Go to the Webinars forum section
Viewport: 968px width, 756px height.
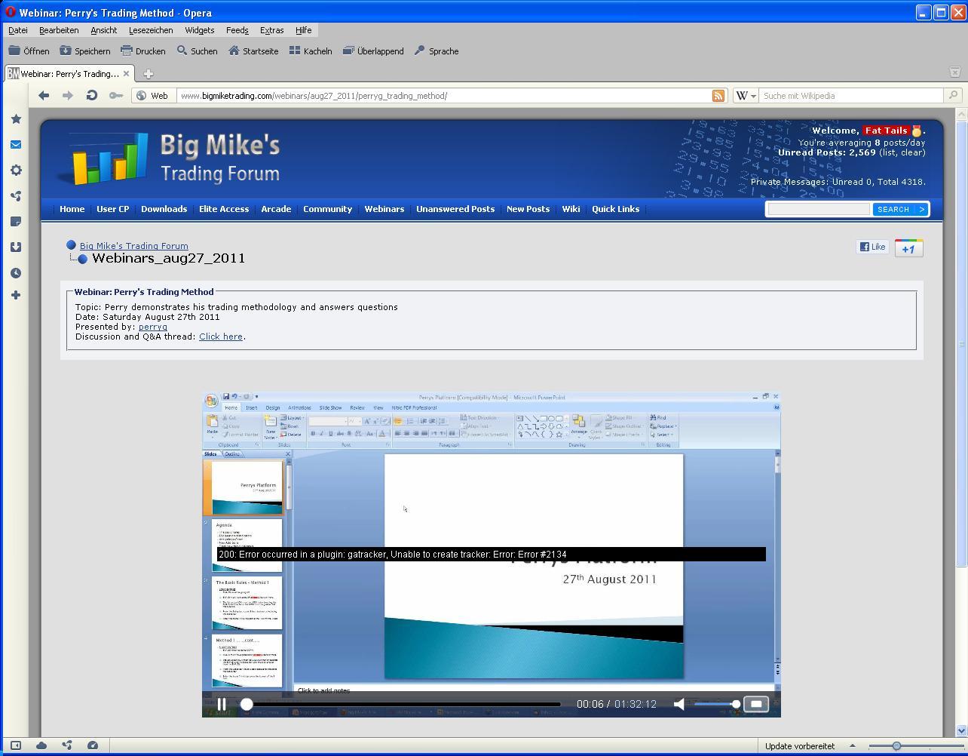pyautogui.click(x=384, y=209)
